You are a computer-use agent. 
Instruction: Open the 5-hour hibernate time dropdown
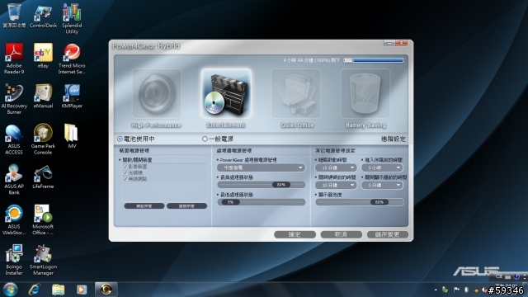coord(382,167)
